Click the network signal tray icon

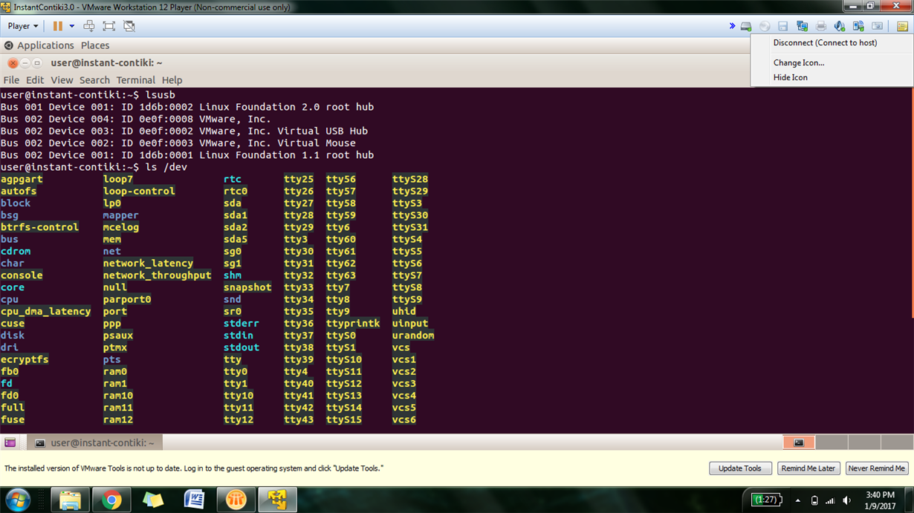(x=830, y=500)
